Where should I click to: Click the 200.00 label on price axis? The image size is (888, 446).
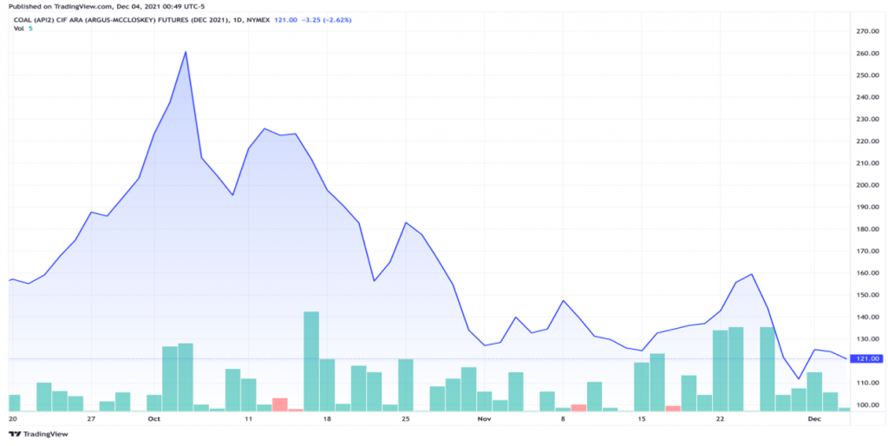coord(867,185)
